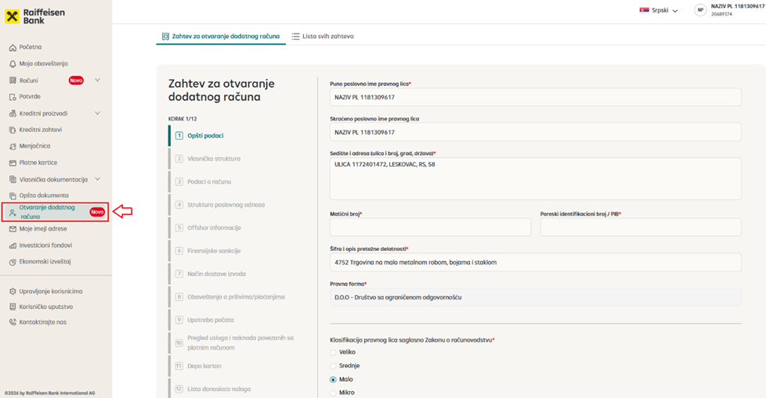Select the Srednje radio button
This screenshot has height=398, width=766.
pyautogui.click(x=333, y=366)
